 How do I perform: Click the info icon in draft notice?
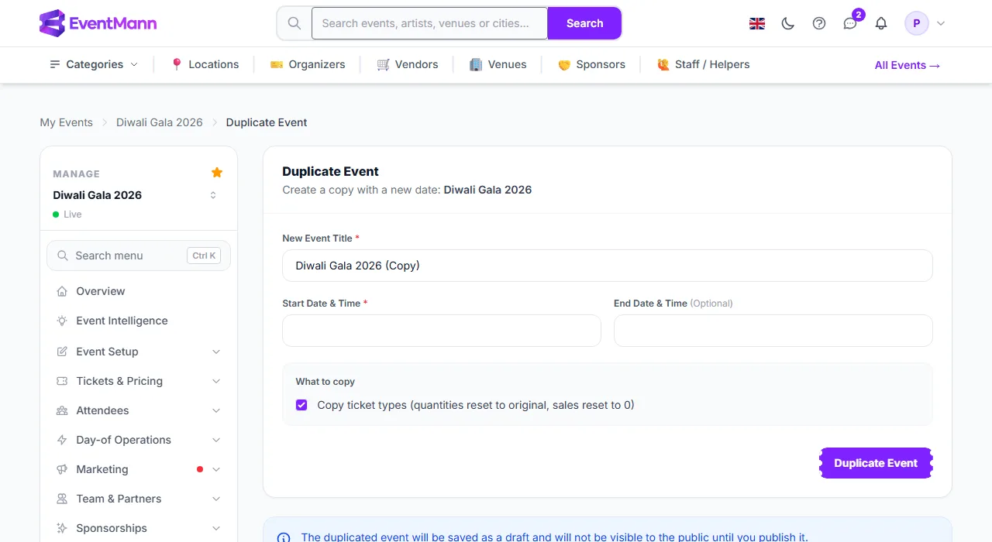(x=284, y=537)
